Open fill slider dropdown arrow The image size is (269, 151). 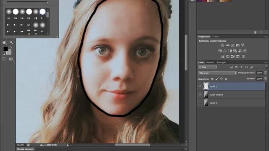tap(266, 79)
